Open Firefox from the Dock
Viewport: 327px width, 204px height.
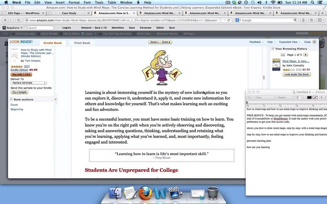click(x=145, y=193)
